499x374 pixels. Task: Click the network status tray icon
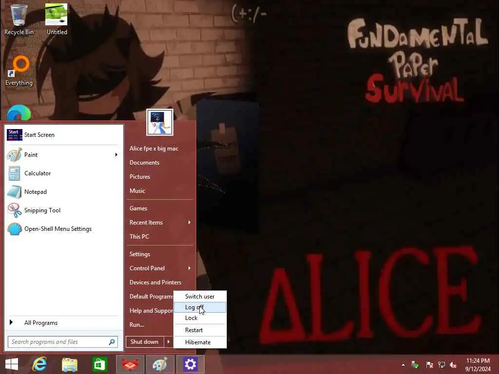click(441, 364)
